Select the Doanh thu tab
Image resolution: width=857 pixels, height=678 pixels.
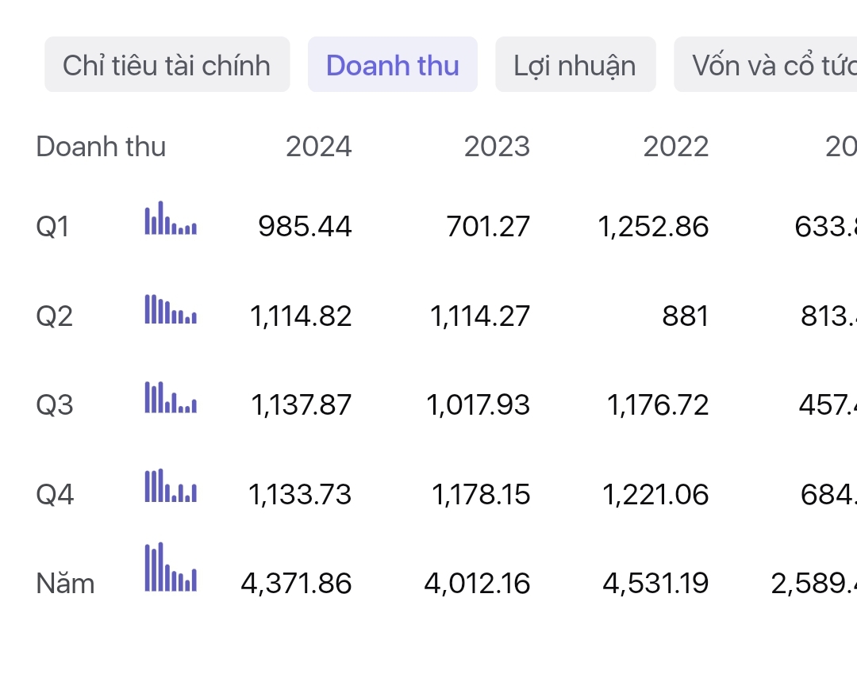pyautogui.click(x=393, y=65)
